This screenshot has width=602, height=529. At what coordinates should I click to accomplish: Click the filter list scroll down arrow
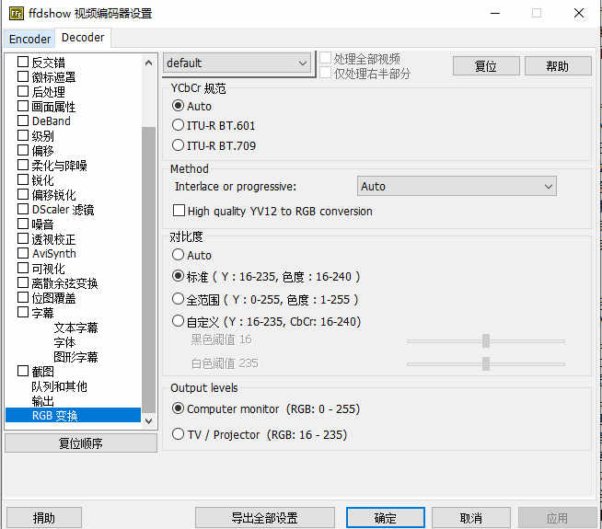point(148,420)
